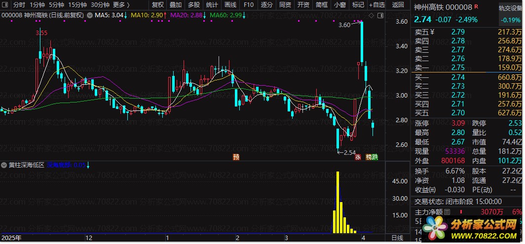Viewport: 525px width, 244px height.
Task: Click the 涨停 value 3.09
Action: [x=458, y=123]
